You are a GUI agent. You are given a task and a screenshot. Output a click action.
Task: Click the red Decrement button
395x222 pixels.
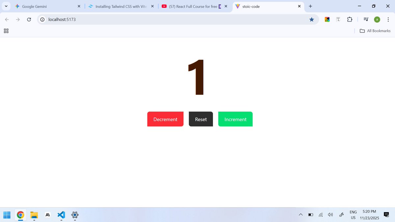coord(165,119)
